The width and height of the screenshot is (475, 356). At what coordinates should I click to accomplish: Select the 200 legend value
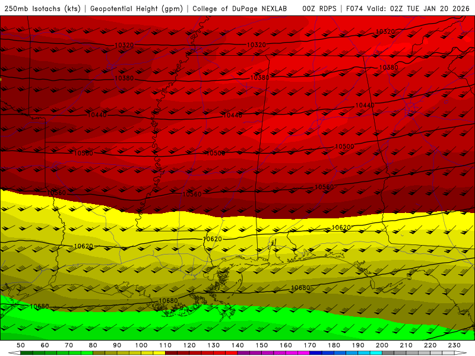(x=382, y=345)
